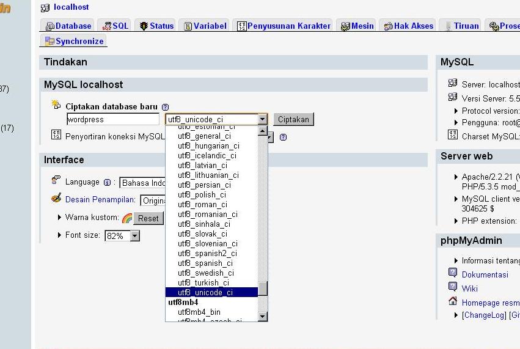Image resolution: width=520 pixels, height=349 pixels.
Task: Open the Dokumentasi link
Action: (485, 274)
